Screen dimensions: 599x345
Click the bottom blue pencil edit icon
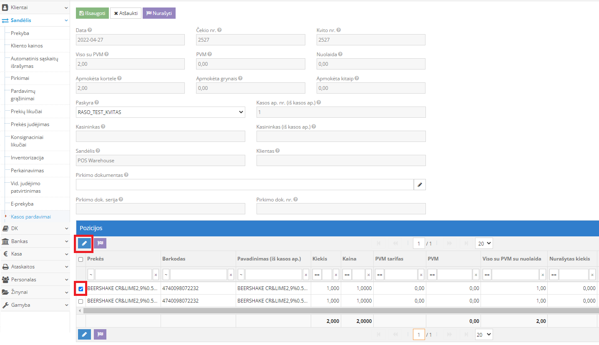click(x=84, y=334)
